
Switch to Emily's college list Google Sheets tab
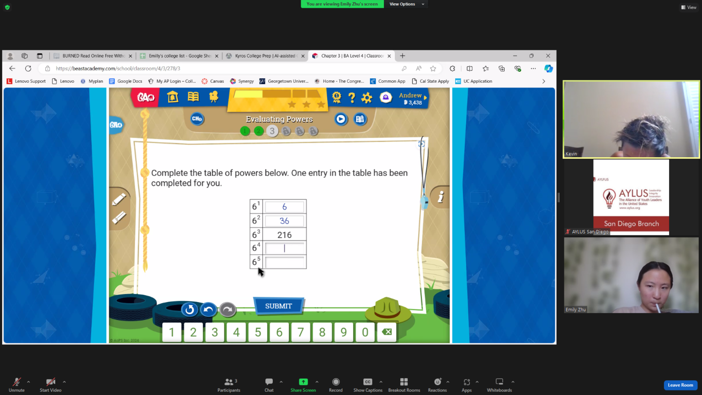click(179, 56)
